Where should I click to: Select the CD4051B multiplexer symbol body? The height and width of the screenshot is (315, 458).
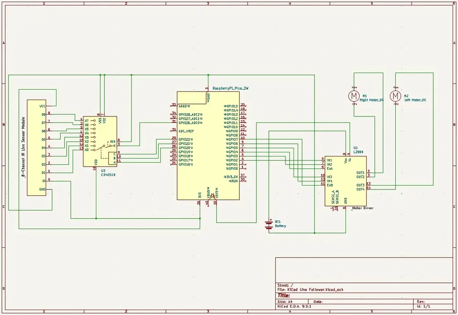pos(100,142)
